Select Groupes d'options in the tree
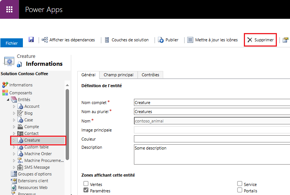290x195 pixels. click(x=35, y=174)
